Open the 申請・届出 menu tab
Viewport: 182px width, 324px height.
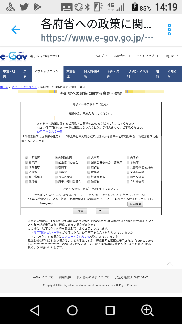click(10, 74)
